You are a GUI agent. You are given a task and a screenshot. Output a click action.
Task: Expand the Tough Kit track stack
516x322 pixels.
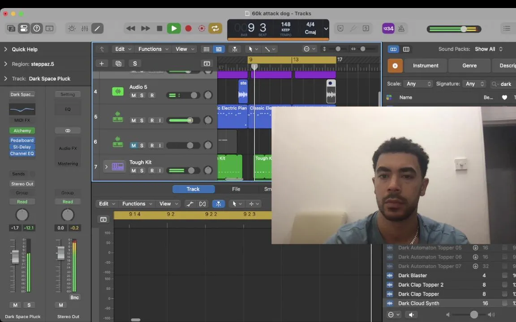106,167
